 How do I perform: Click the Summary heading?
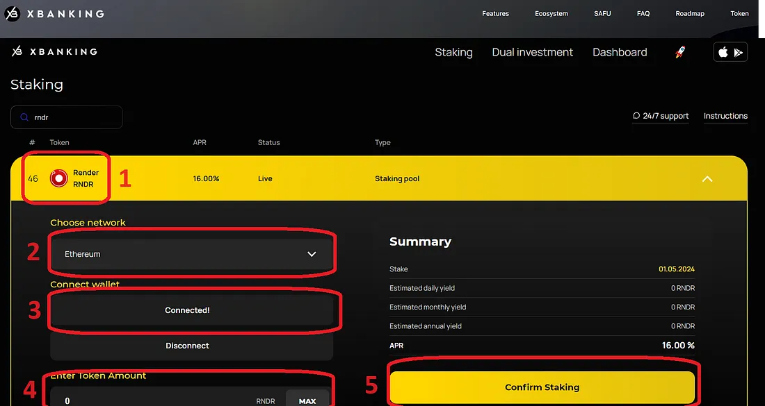(x=420, y=242)
